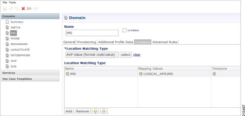
Task: Click the house icon beside LOGICAL_APN\IMS
Action: 141,74
